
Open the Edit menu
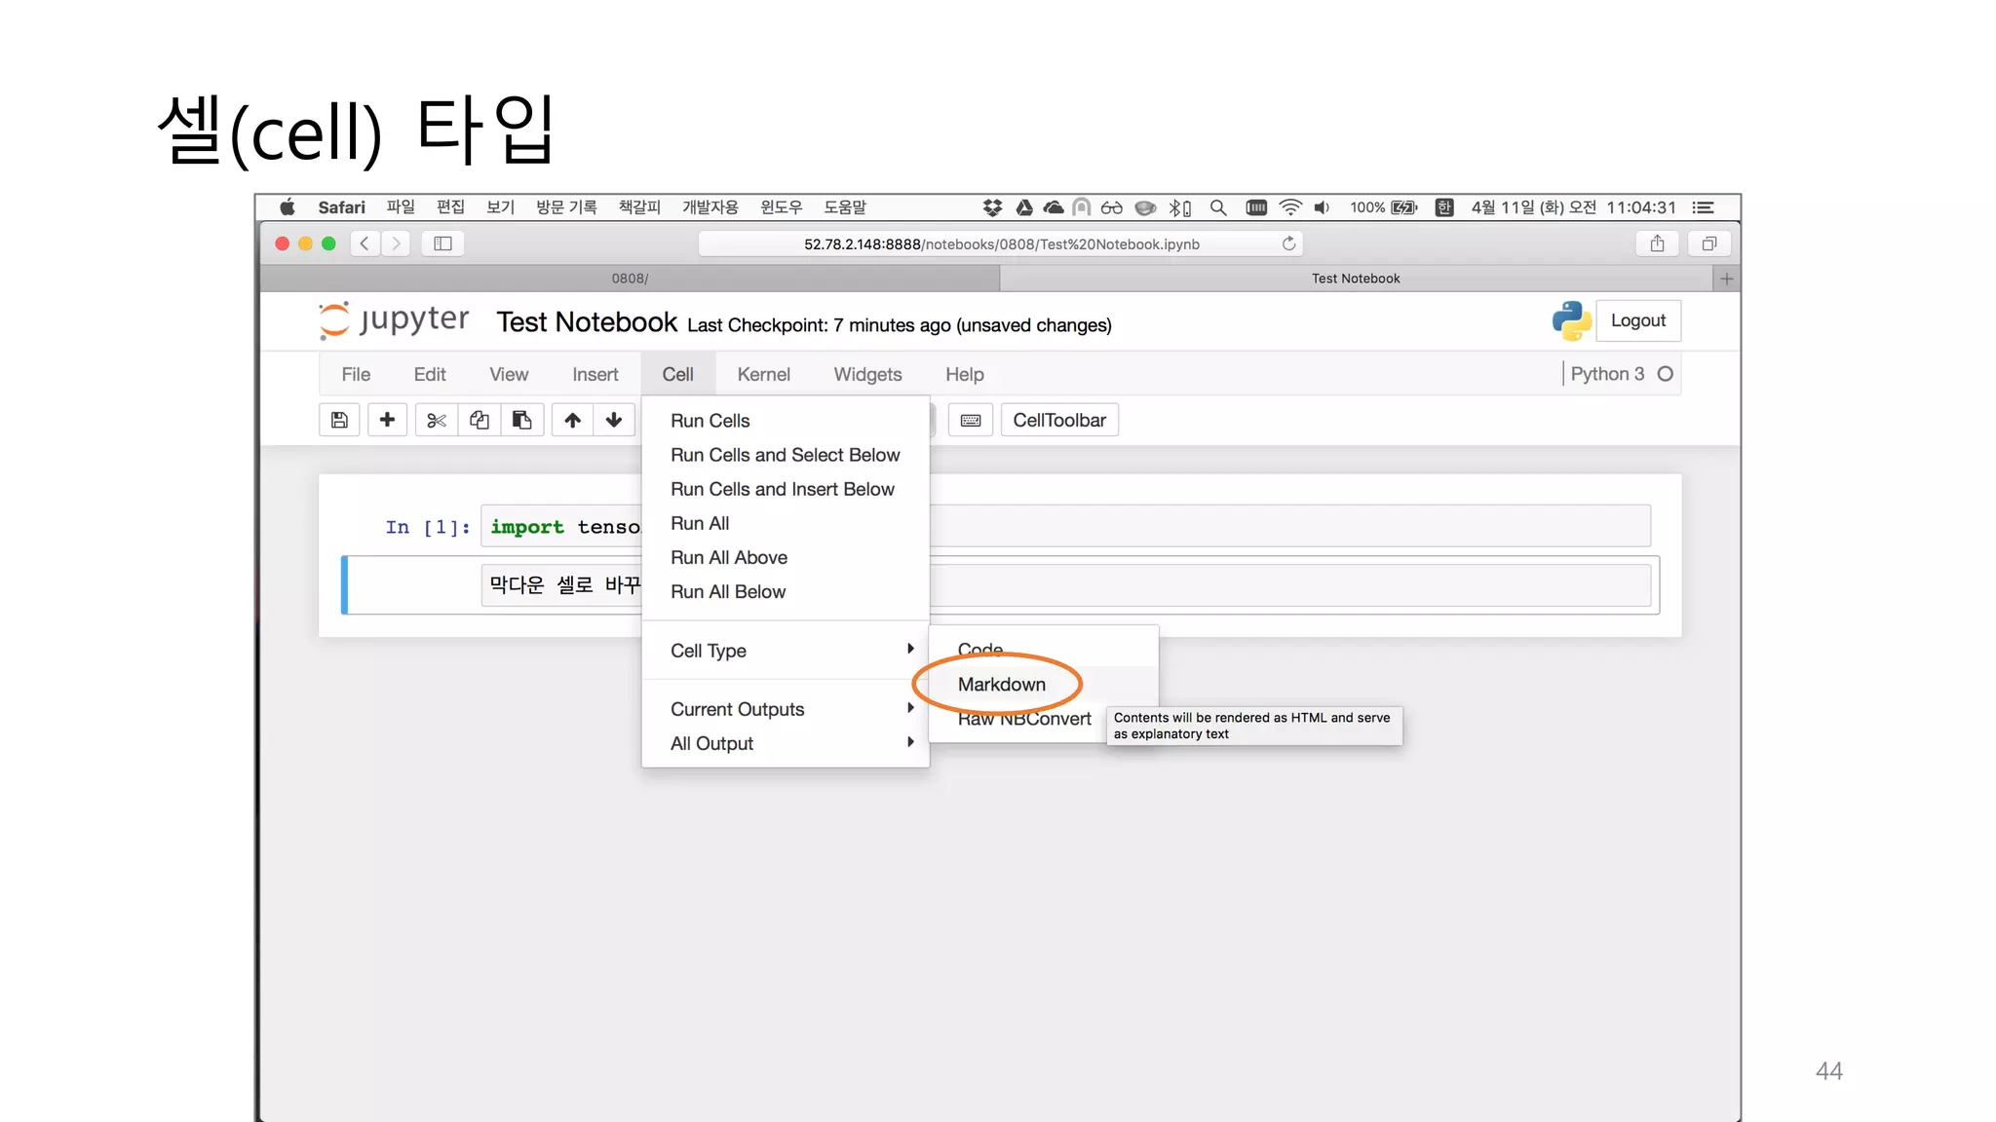point(430,374)
